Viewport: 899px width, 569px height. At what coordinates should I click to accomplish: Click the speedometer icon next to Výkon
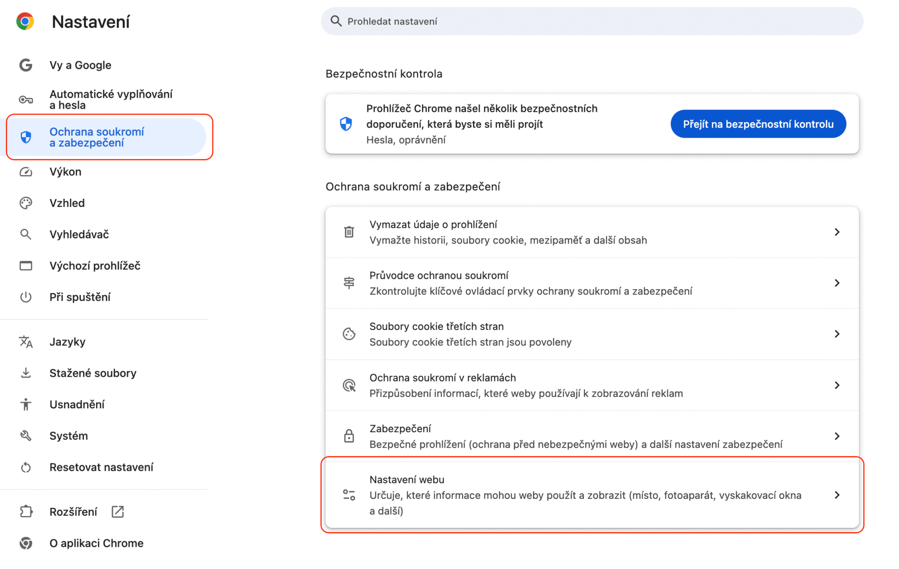pos(26,172)
